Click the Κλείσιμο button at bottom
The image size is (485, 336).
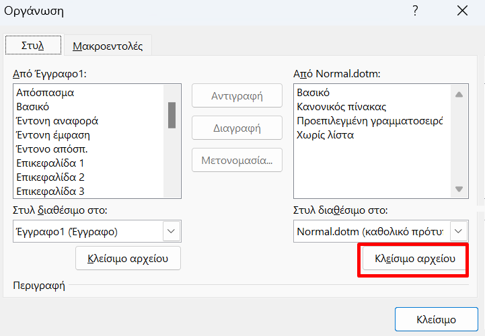coord(436,319)
